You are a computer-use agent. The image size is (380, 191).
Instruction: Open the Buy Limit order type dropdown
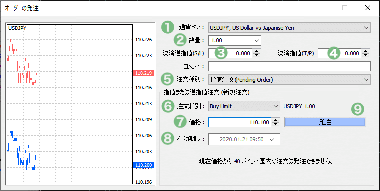point(244,106)
